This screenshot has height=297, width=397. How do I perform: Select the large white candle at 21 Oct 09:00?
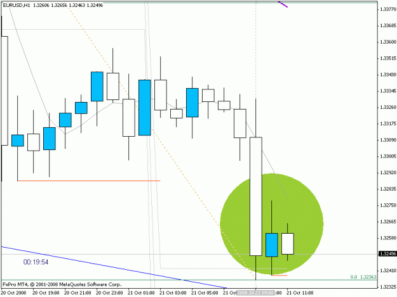256,196
